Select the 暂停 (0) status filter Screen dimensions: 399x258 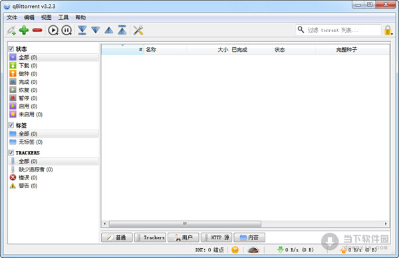(x=53, y=98)
